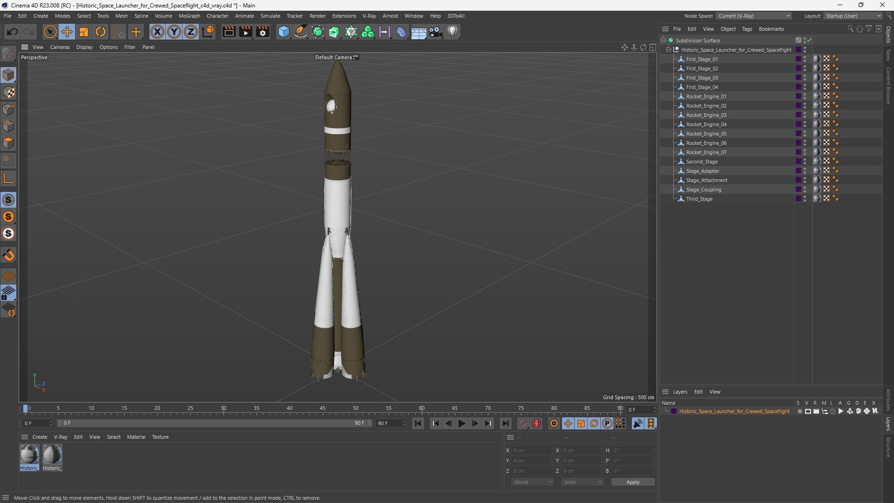Open the Layout Startup dropdown

853,16
